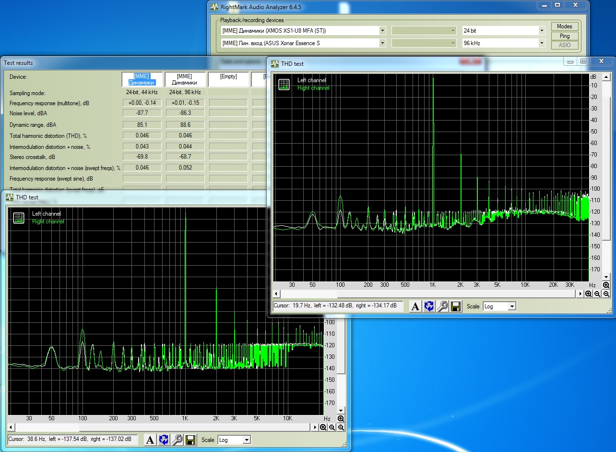Expand the 24 bit depth dropdown
Image resolution: width=616 pixels, height=452 pixels.
pyautogui.click(x=542, y=31)
